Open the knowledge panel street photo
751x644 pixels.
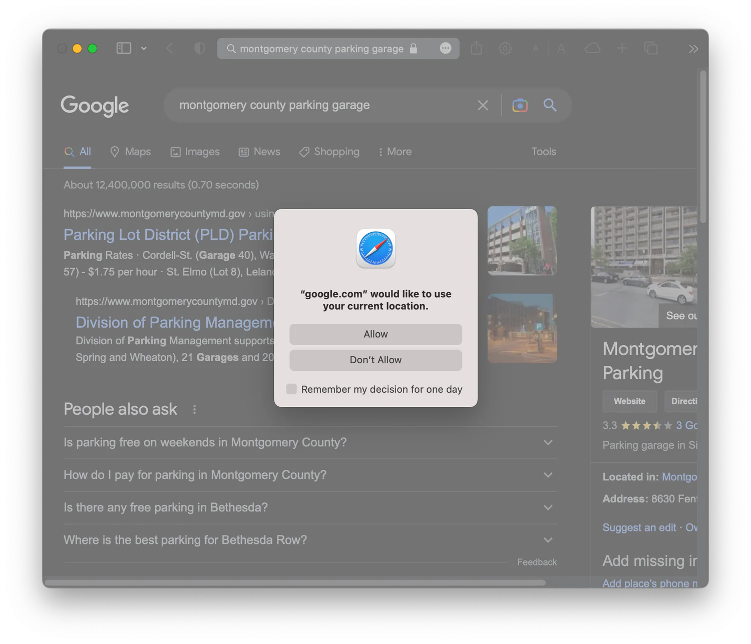[644, 267]
